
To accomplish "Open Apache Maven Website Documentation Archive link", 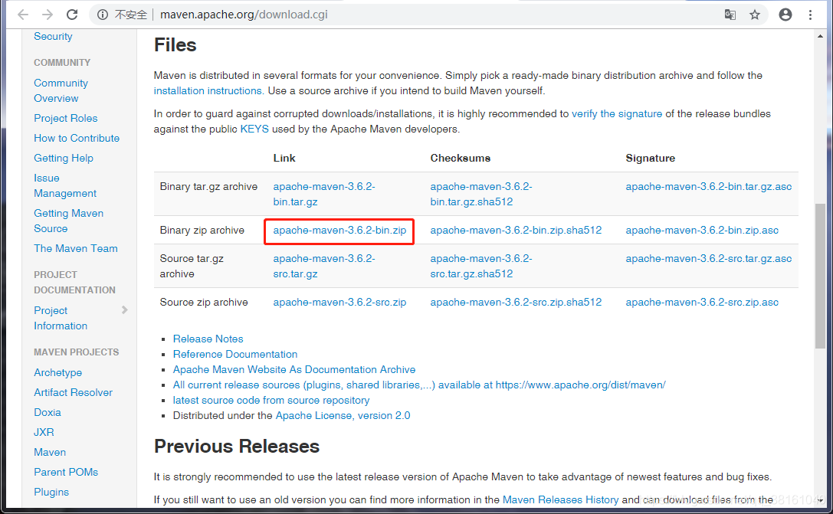I will click(294, 369).
